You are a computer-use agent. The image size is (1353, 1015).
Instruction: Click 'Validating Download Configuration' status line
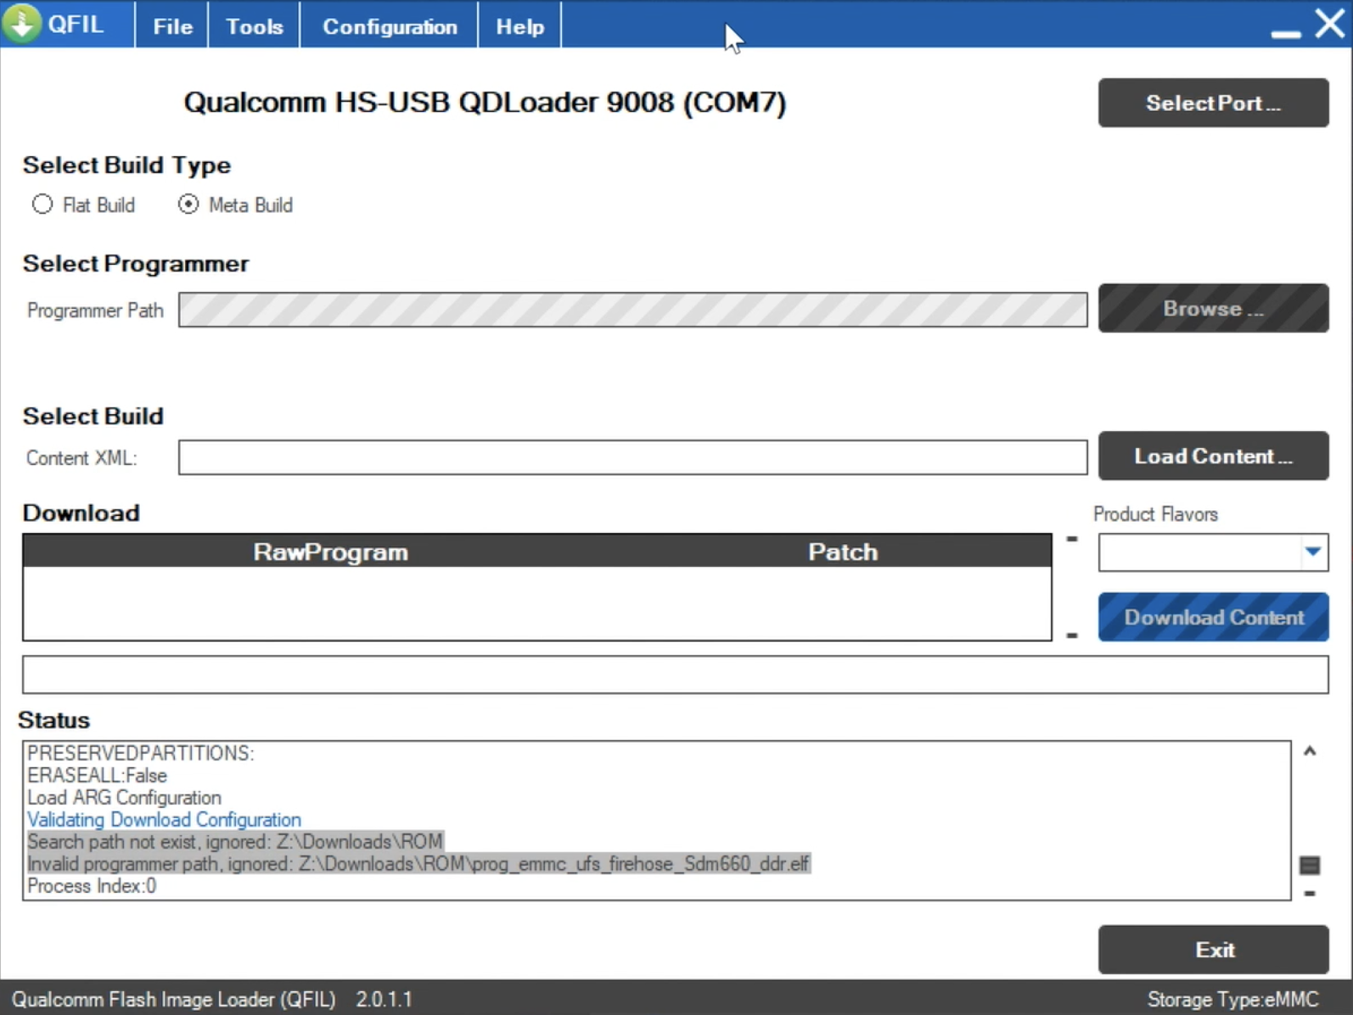click(164, 820)
